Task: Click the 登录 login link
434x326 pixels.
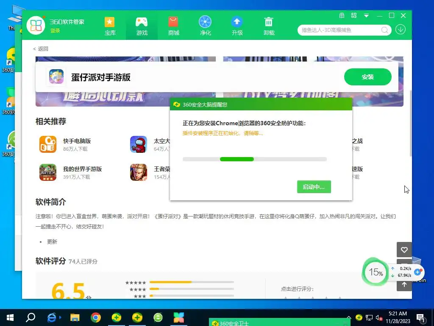Action: coord(55,31)
